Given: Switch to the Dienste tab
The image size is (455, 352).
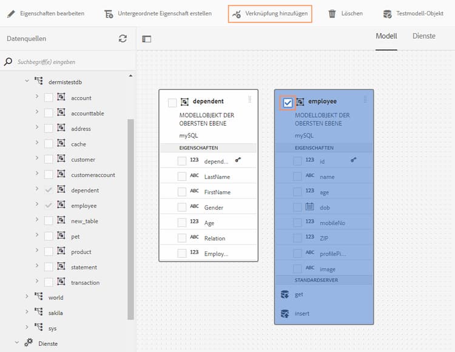Looking at the screenshot, I should 424,36.
